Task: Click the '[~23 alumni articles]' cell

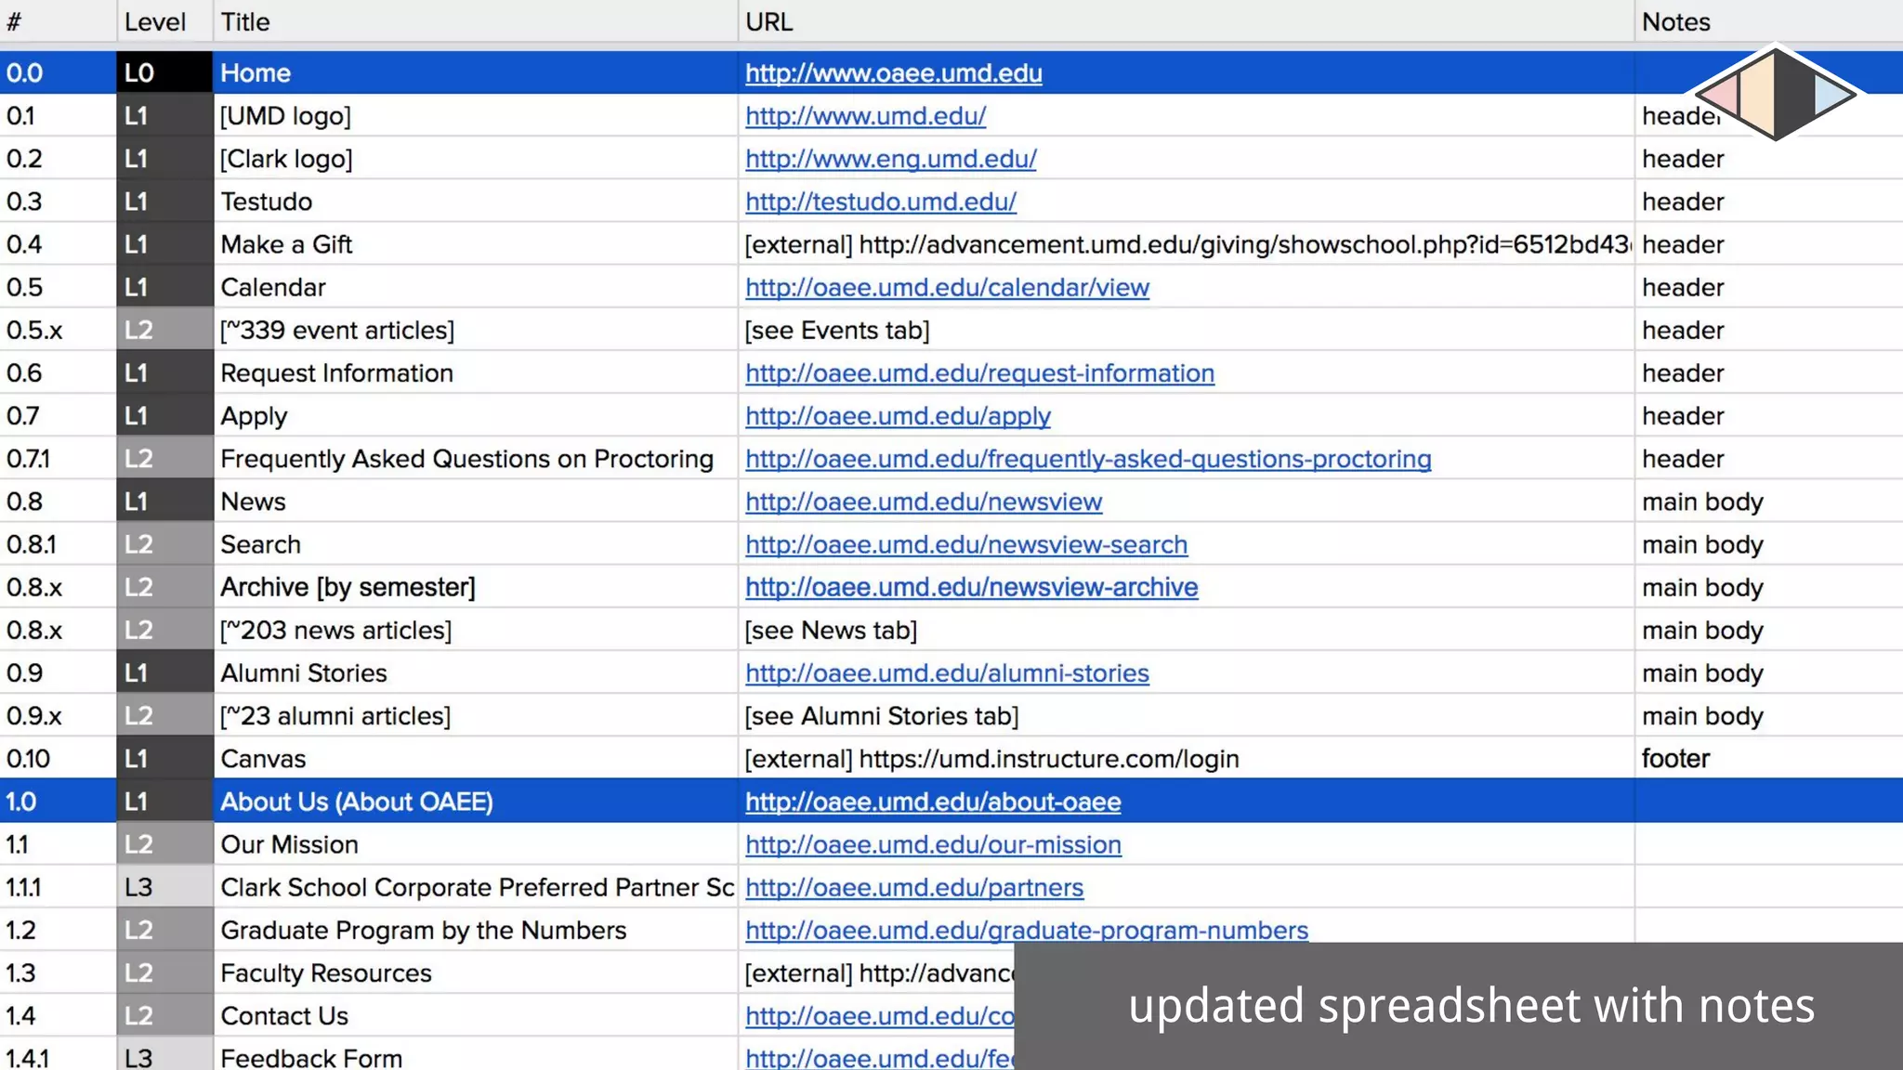Action: [476, 715]
